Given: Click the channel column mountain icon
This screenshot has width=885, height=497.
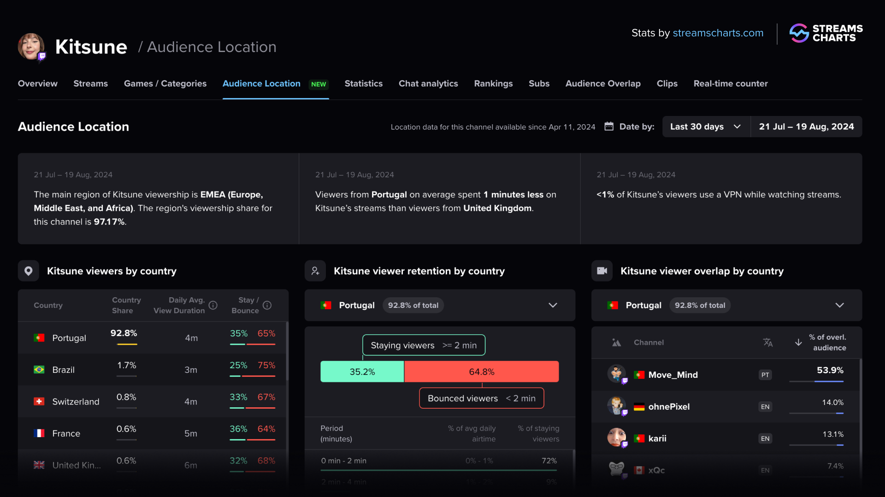Looking at the screenshot, I should coord(616,342).
